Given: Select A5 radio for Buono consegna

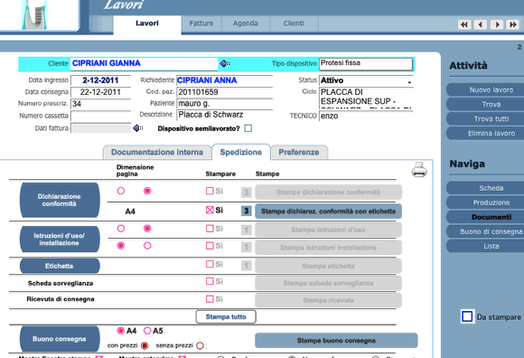Looking at the screenshot, I should pos(147,331).
